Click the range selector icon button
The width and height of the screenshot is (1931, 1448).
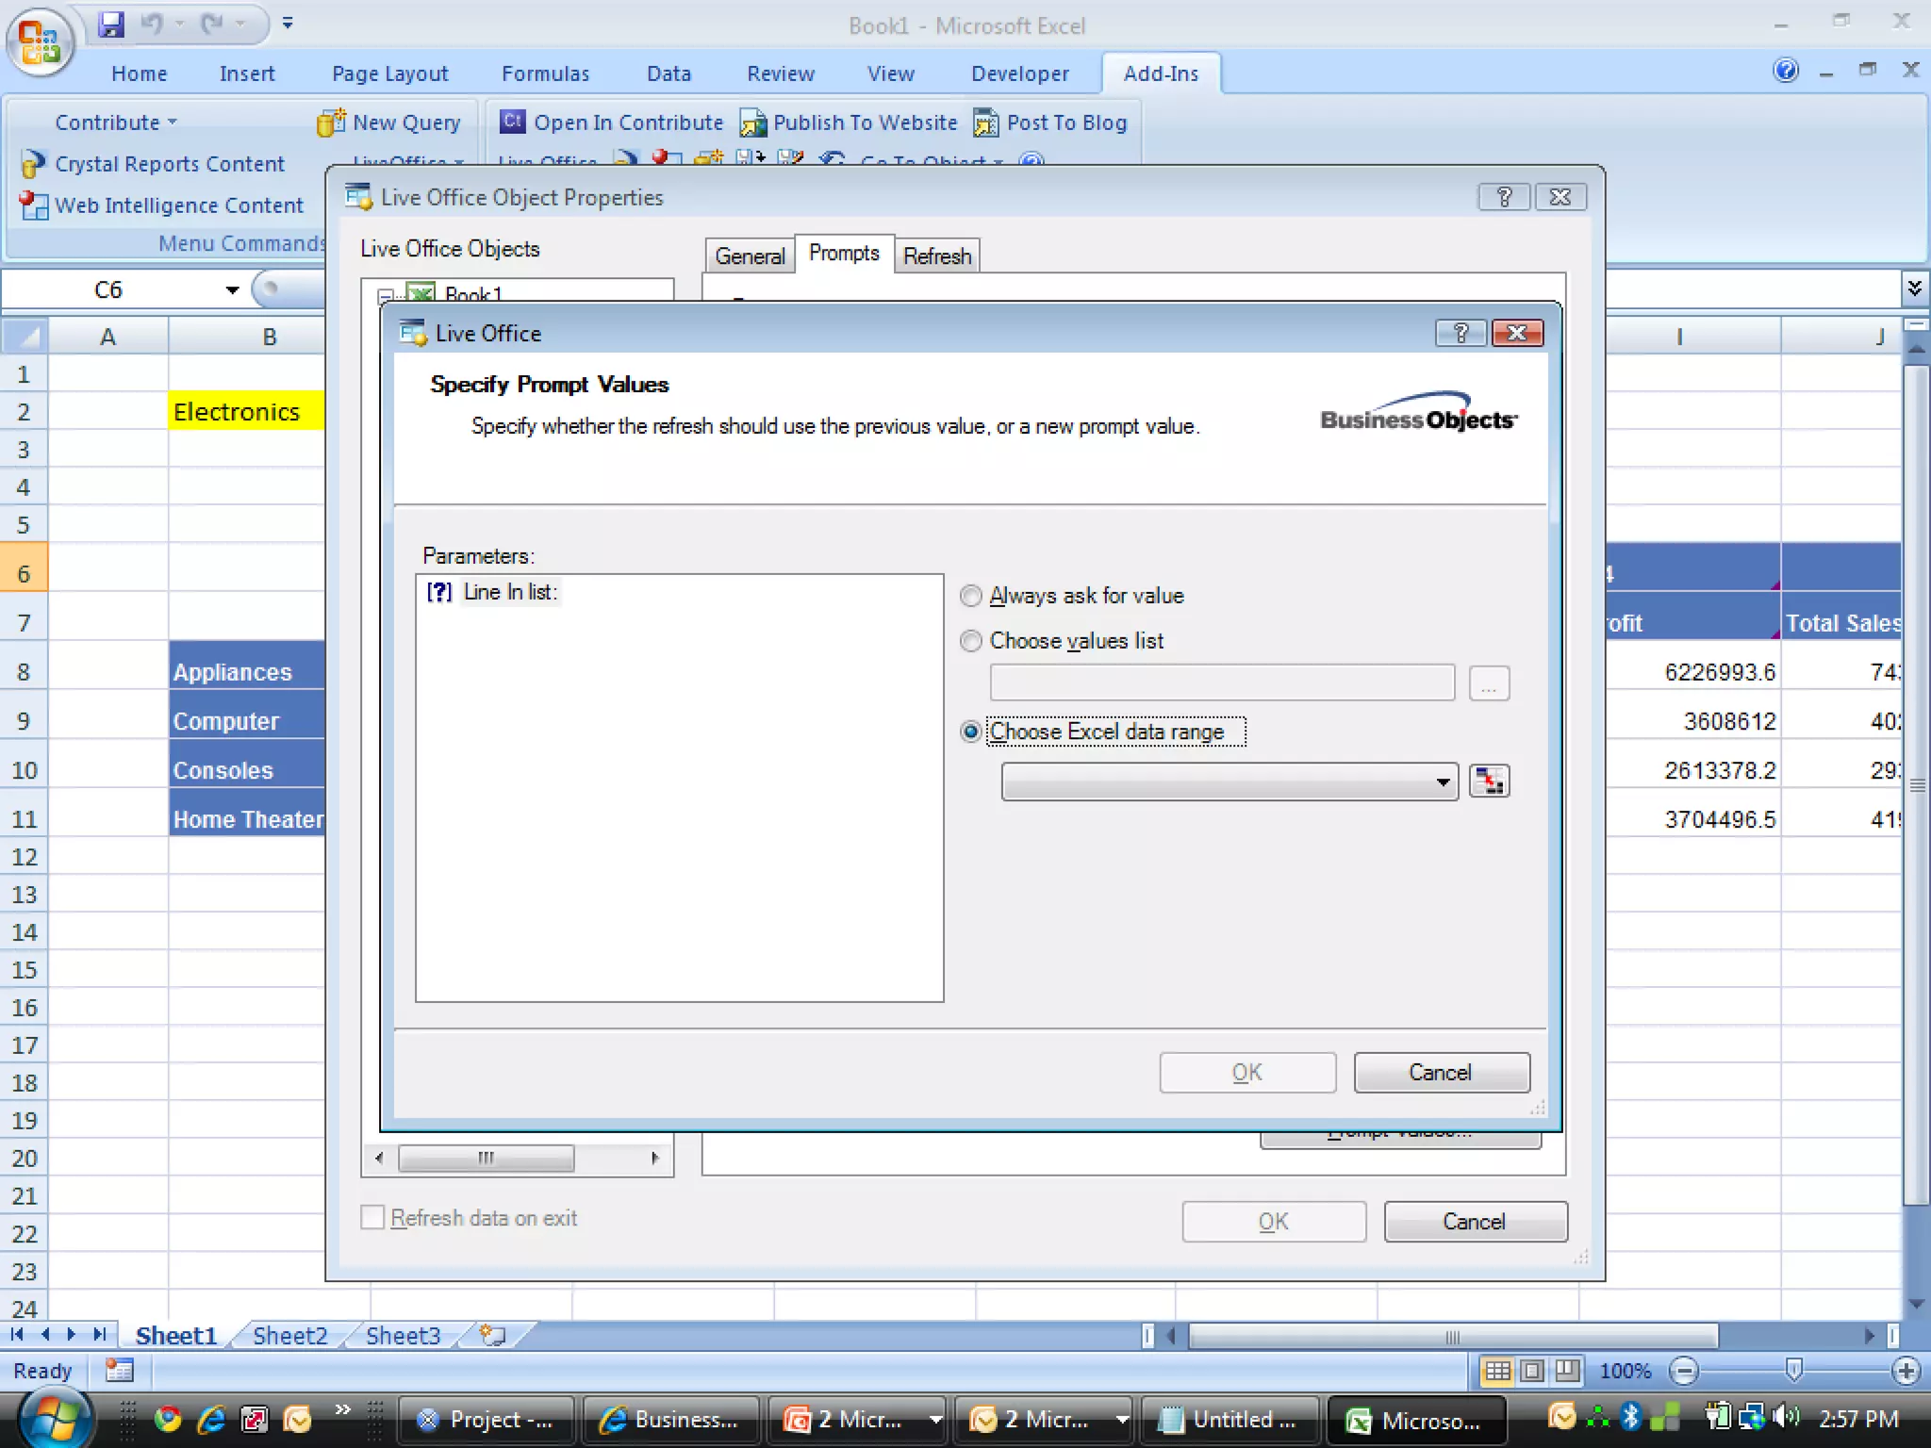coord(1489,782)
